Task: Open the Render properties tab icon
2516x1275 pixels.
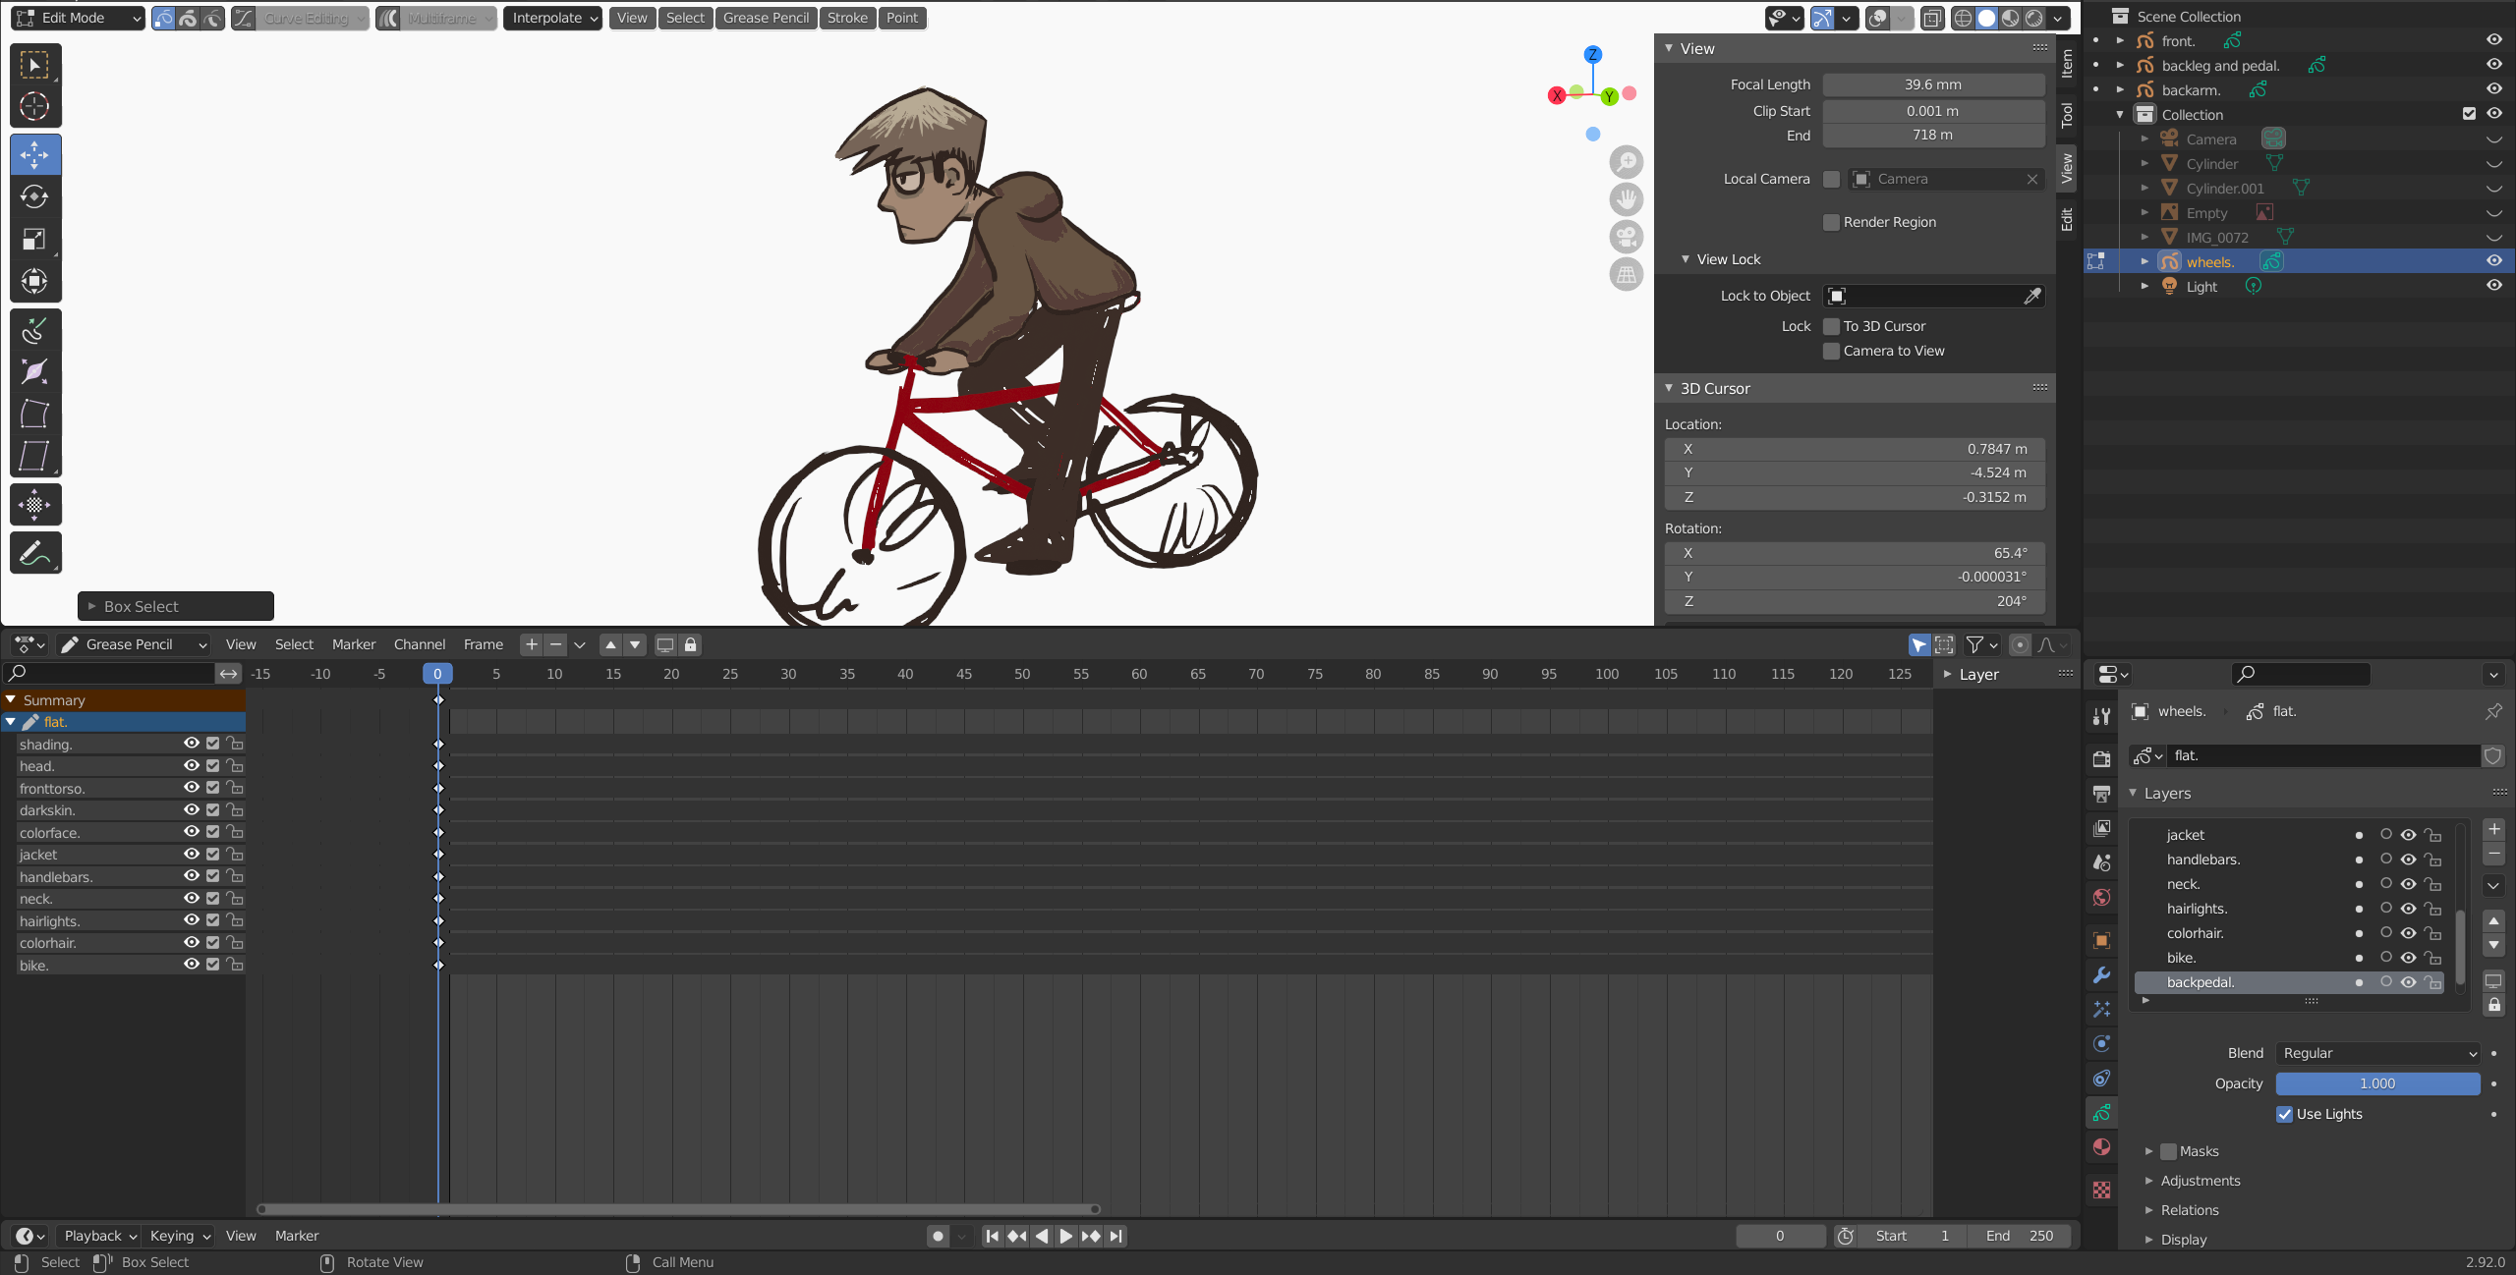Action: pyautogui.click(x=2101, y=758)
